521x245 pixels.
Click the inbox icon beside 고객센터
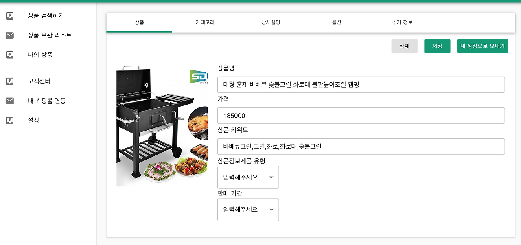coord(10,81)
